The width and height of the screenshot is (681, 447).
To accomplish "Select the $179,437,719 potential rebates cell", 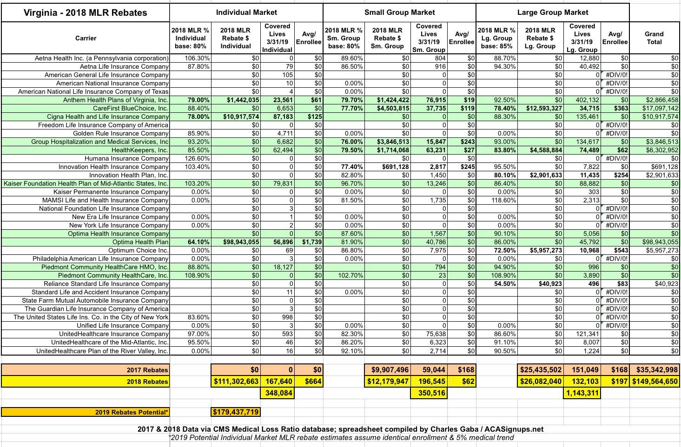I will click(x=236, y=412).
